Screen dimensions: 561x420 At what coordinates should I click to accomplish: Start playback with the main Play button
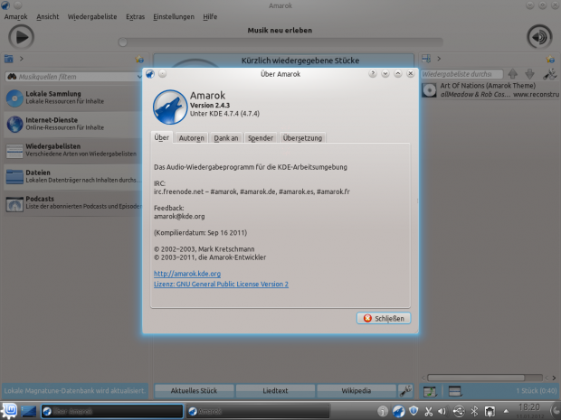21,37
